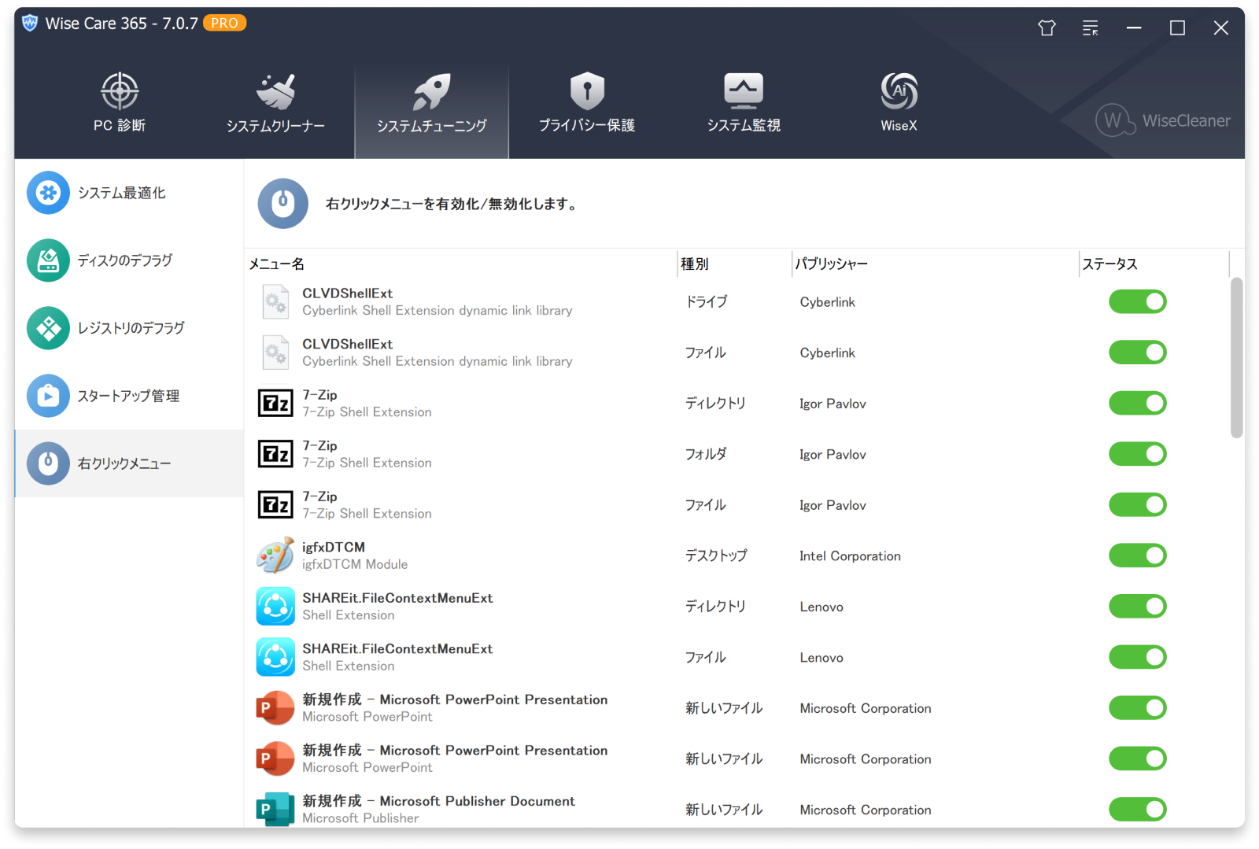Click the WiseCleaner logo link
Image resolution: width=1259 pixels, height=849 pixels.
coord(1162,120)
